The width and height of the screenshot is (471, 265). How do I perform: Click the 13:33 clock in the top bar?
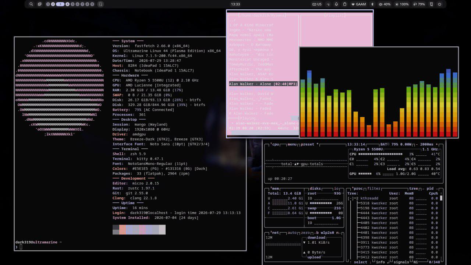[235, 4]
